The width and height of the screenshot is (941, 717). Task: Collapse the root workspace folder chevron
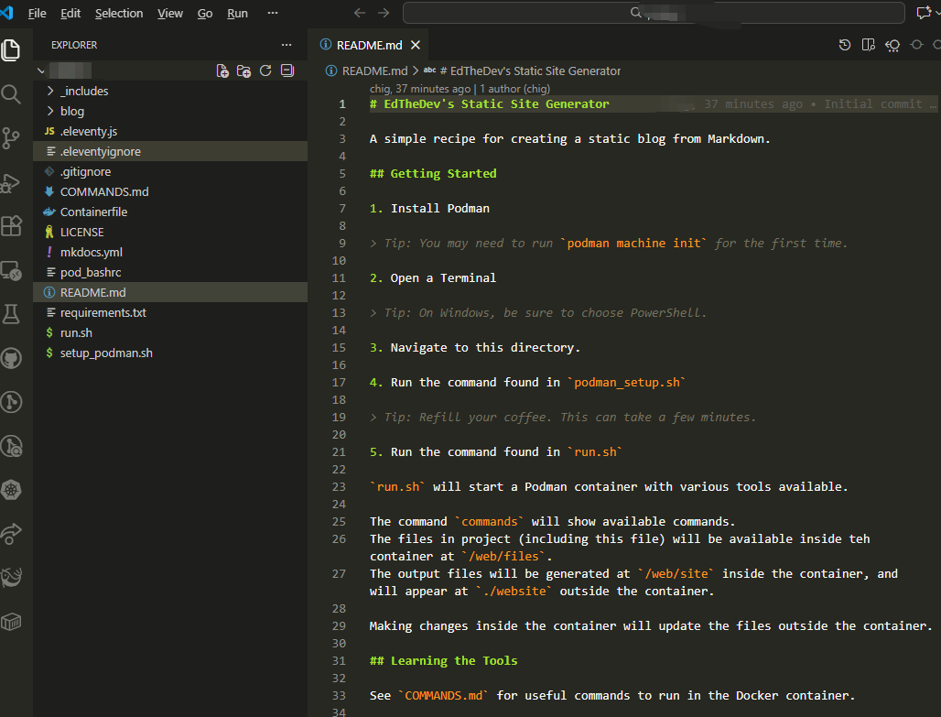coord(41,71)
